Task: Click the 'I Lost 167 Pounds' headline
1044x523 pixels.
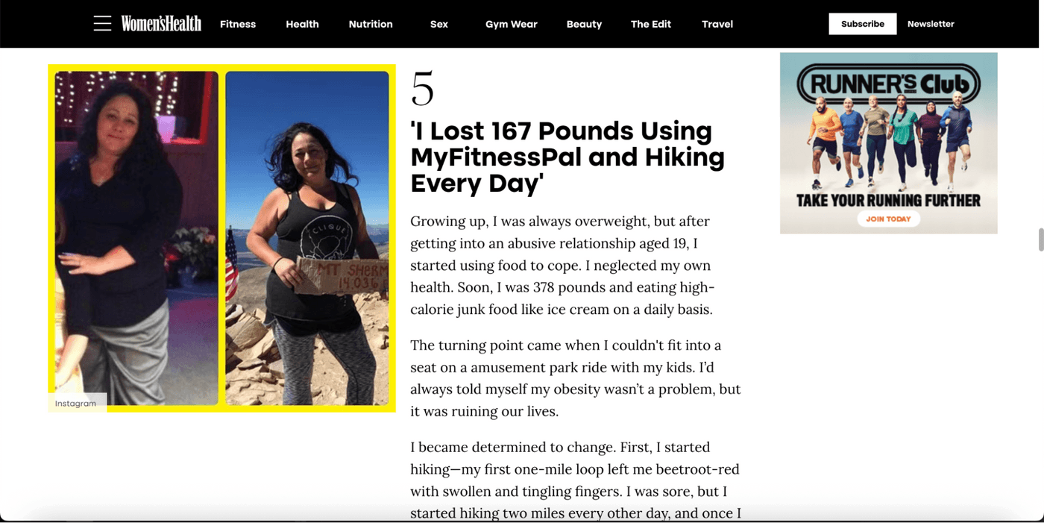Action: click(x=567, y=157)
